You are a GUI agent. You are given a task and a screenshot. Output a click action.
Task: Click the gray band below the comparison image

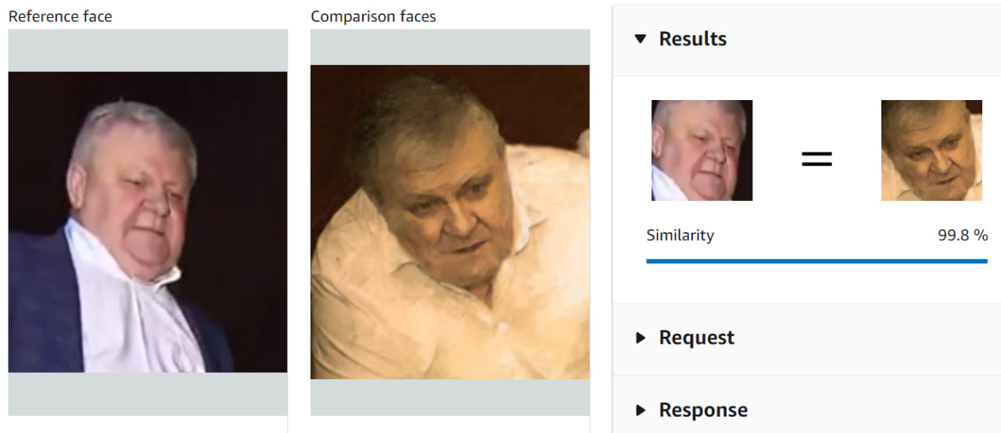click(450, 397)
